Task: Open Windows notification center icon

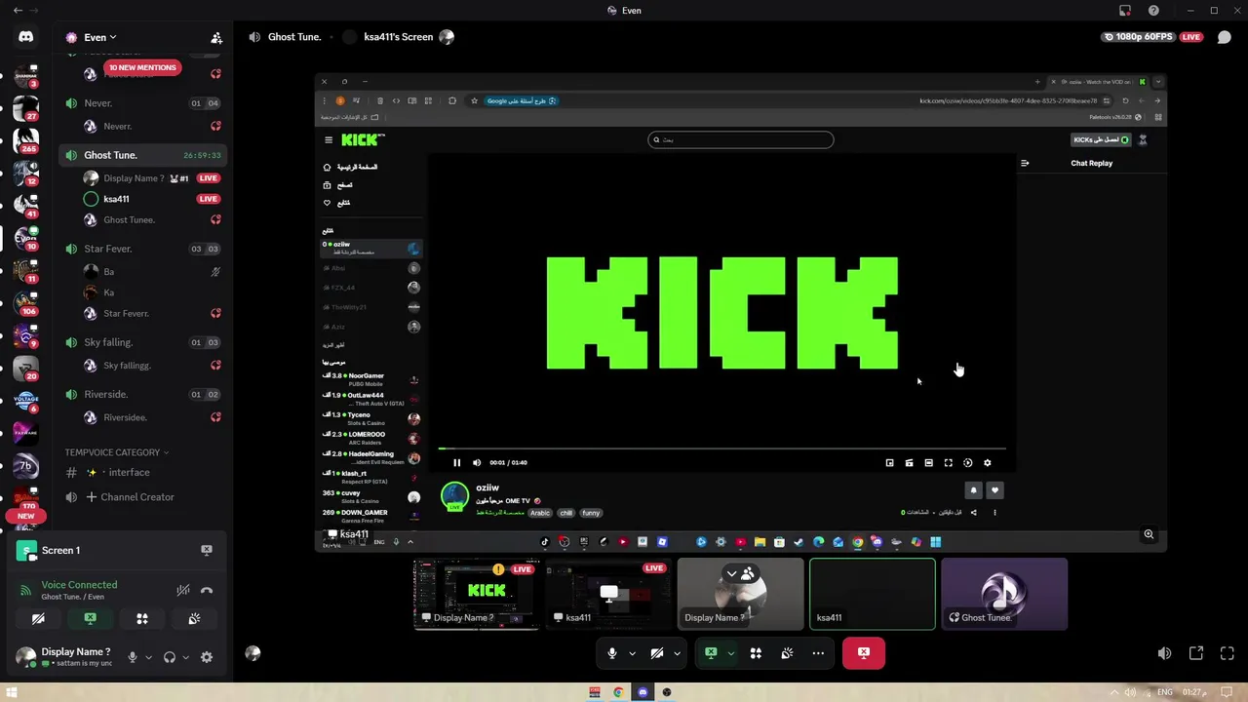Action: [1228, 692]
